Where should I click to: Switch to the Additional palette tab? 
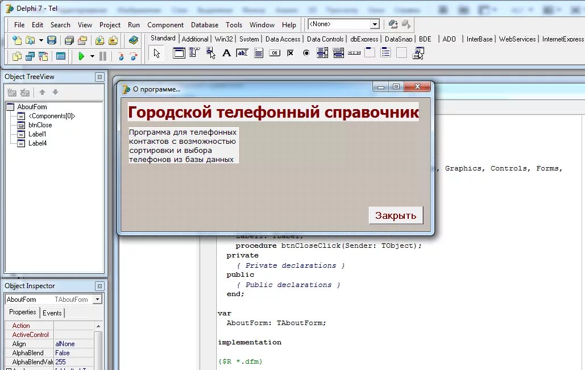195,39
